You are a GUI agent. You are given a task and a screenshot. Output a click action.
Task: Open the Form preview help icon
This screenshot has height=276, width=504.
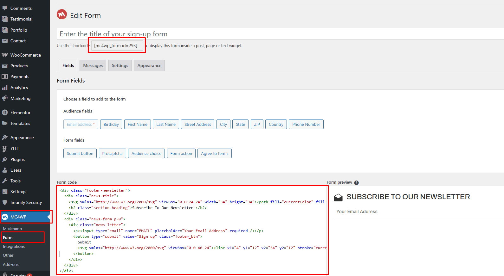[356, 183]
